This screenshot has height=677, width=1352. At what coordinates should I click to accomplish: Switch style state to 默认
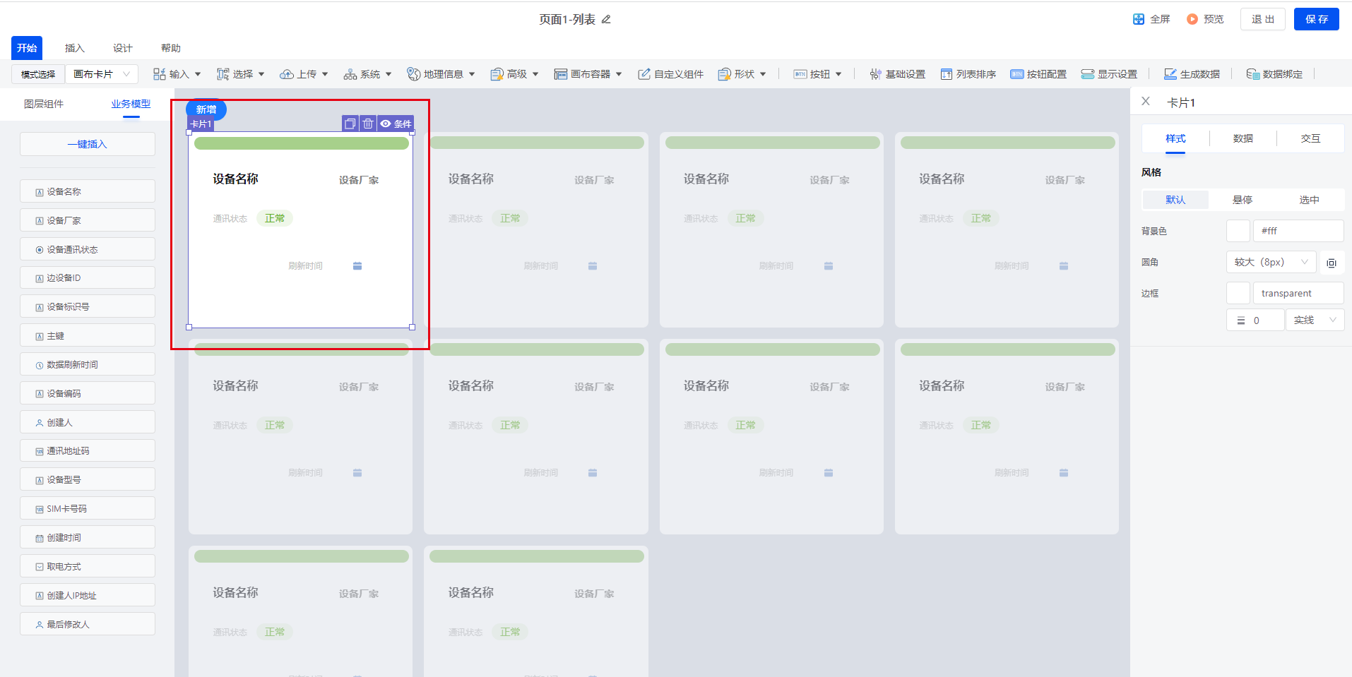1175,200
